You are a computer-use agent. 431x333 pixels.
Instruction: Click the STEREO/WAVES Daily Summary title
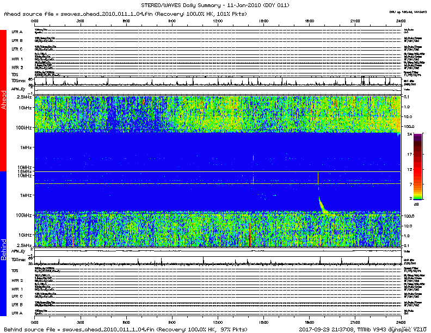click(215, 5)
